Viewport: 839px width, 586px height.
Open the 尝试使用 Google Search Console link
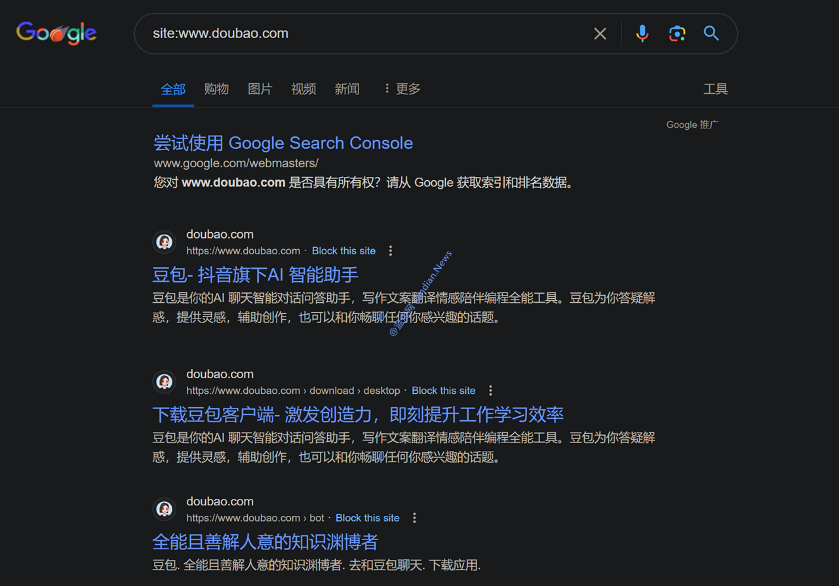(x=283, y=143)
